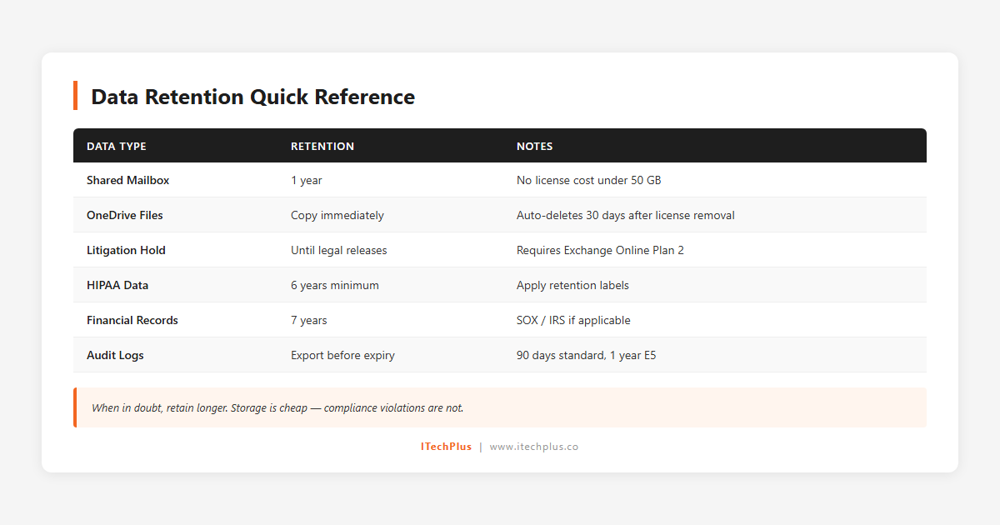1000x525 pixels.
Task: Click the compliance advice note at bottom
Action: (277, 407)
